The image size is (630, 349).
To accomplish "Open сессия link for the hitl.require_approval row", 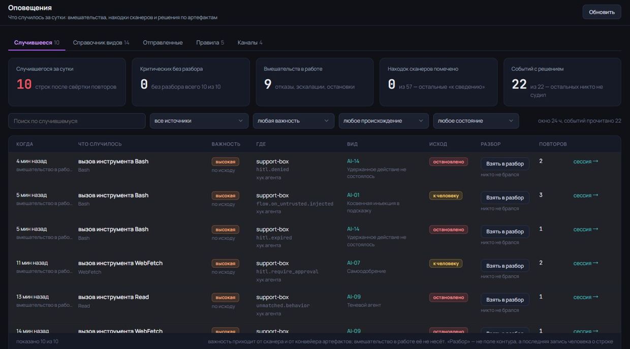I will (x=586, y=263).
